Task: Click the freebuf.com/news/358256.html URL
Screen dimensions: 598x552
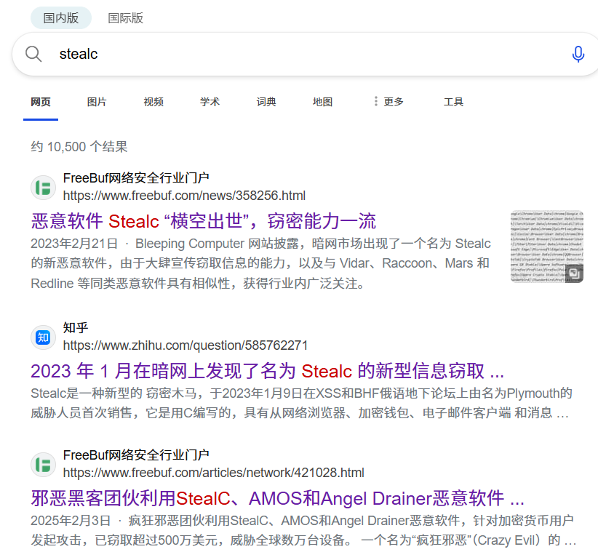Action: (184, 196)
